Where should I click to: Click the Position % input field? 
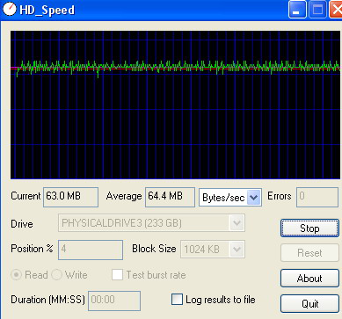[x=91, y=250]
